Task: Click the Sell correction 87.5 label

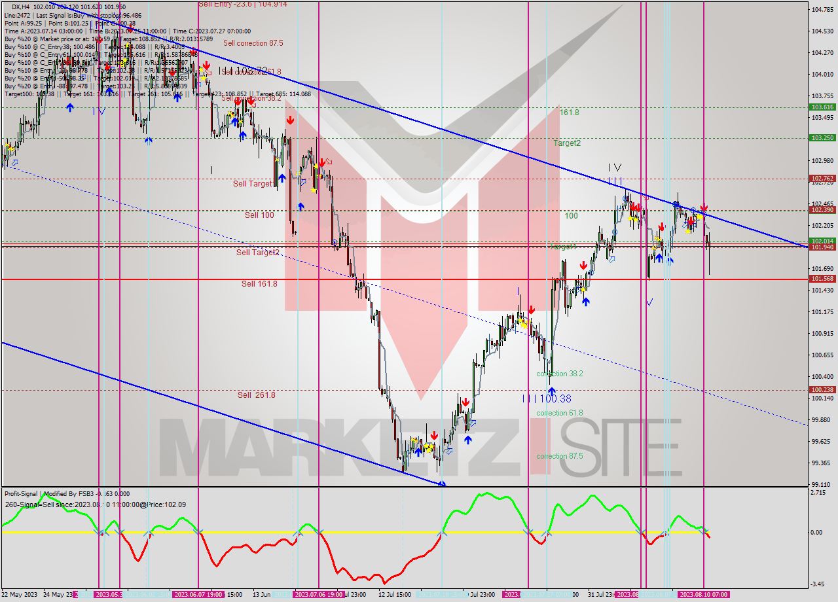Action: click(x=253, y=43)
